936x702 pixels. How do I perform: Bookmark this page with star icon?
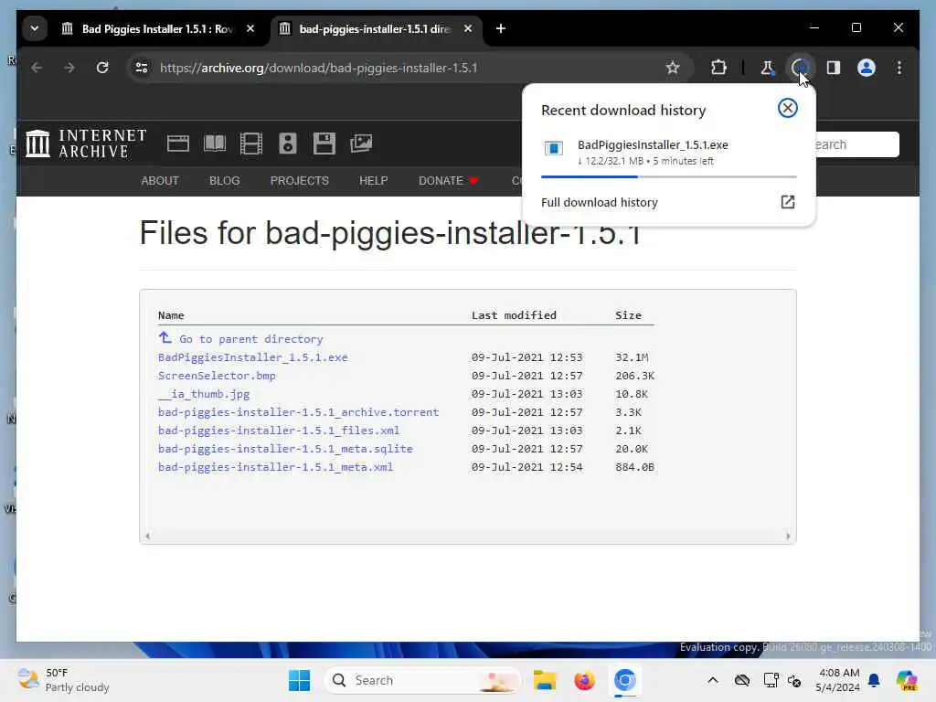673,68
